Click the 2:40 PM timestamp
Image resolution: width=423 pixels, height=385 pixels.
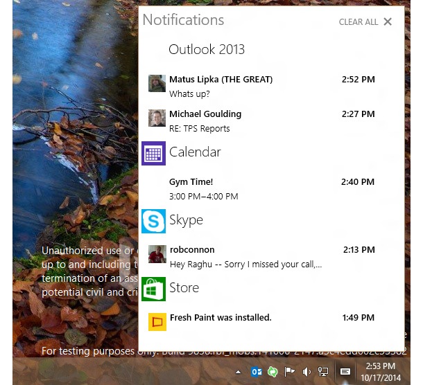point(358,182)
